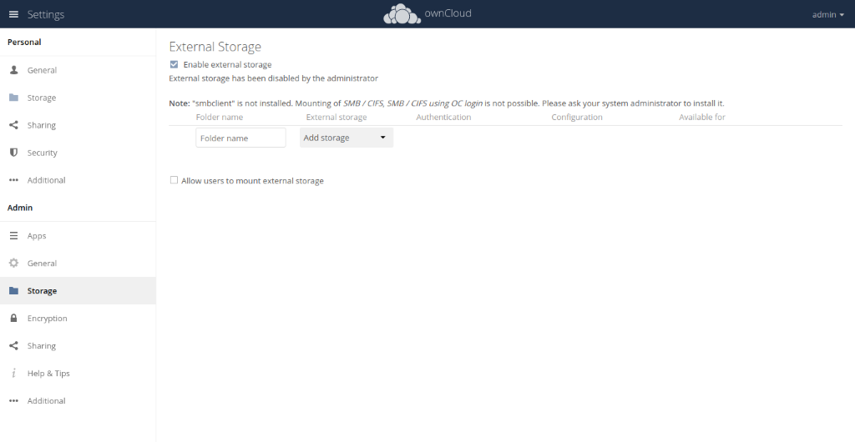Select the Admin Storage menu item

[x=42, y=291]
